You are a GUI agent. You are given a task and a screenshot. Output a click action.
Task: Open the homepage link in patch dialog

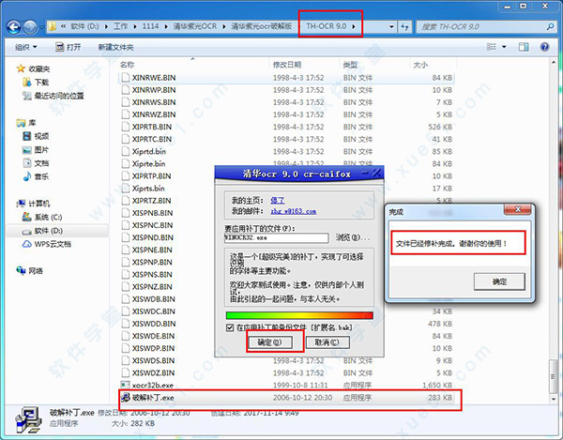pos(277,200)
